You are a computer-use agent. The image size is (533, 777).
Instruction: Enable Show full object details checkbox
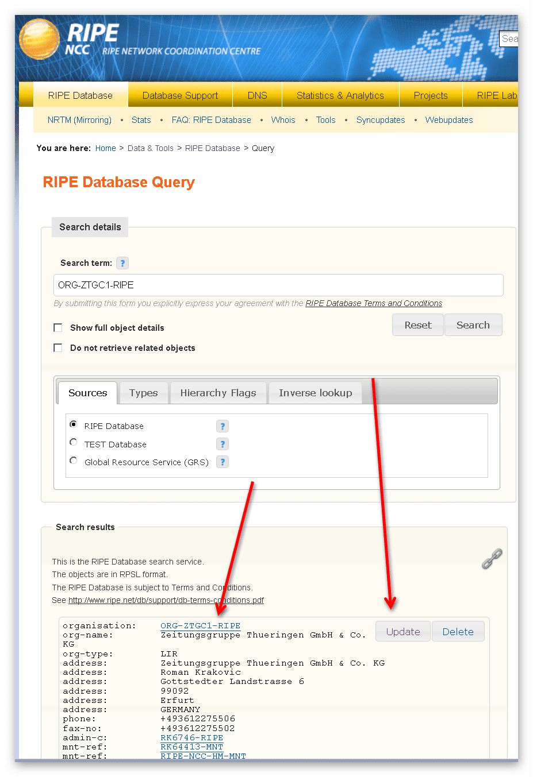pos(58,327)
